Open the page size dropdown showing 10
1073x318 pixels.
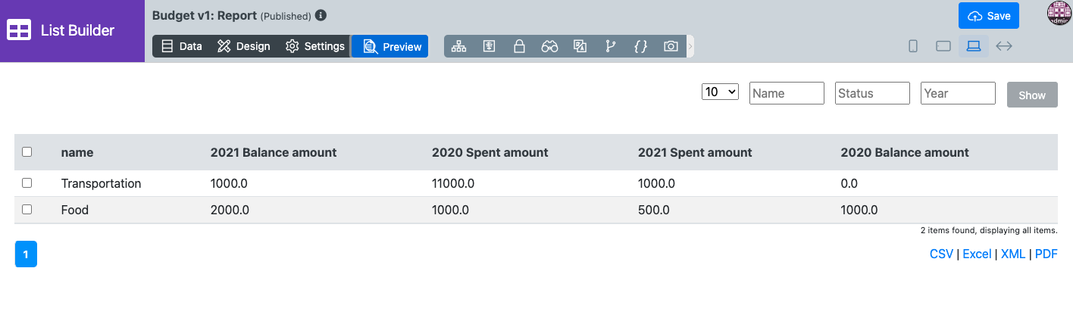(720, 92)
